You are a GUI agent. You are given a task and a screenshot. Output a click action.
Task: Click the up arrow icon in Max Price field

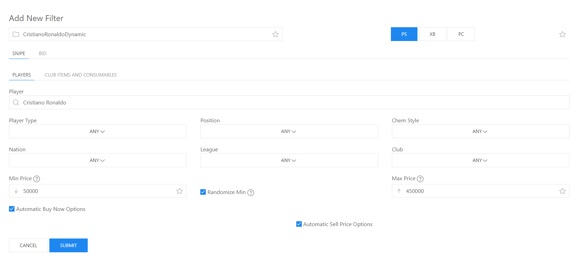click(399, 191)
